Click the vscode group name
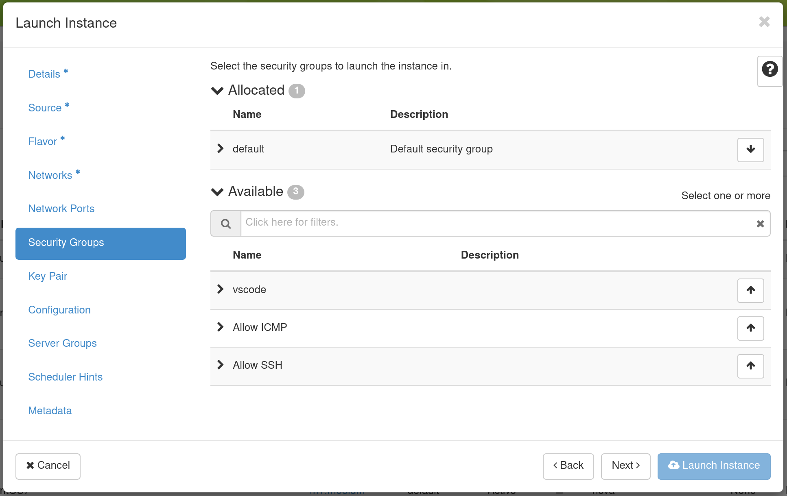This screenshot has height=496, width=787. coord(249,290)
